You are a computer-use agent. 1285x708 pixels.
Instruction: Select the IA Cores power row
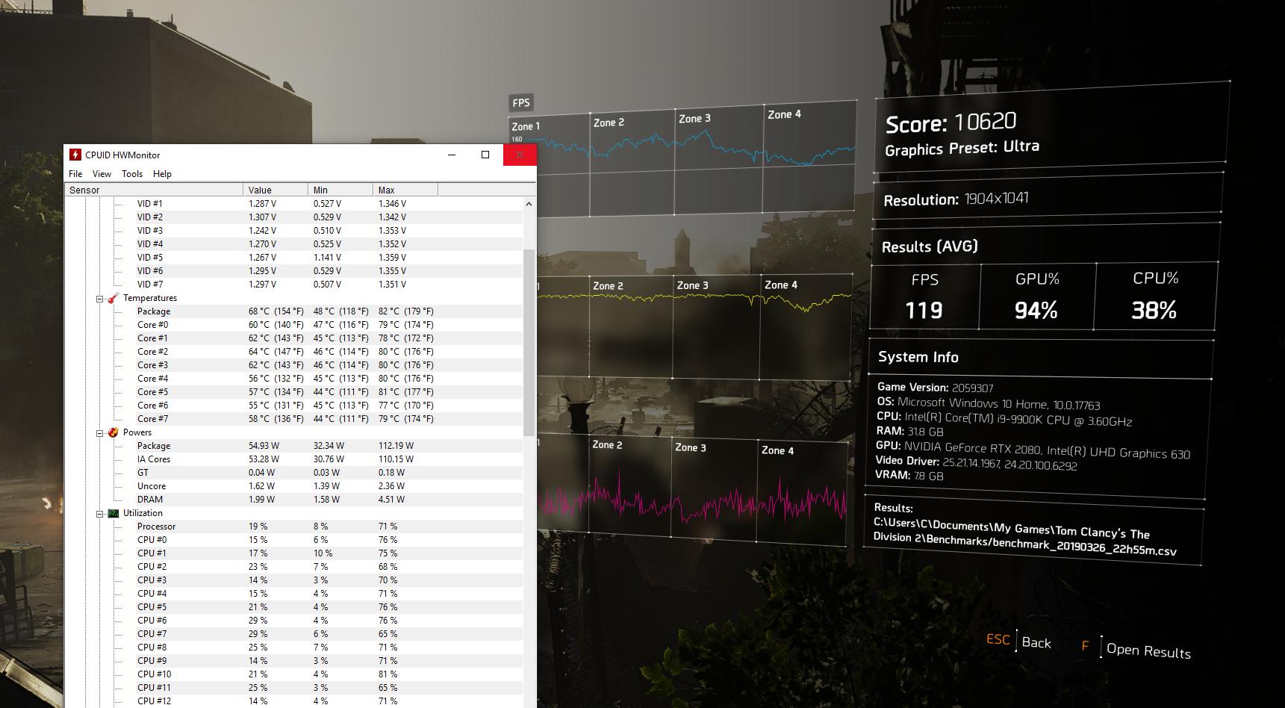tap(293, 459)
